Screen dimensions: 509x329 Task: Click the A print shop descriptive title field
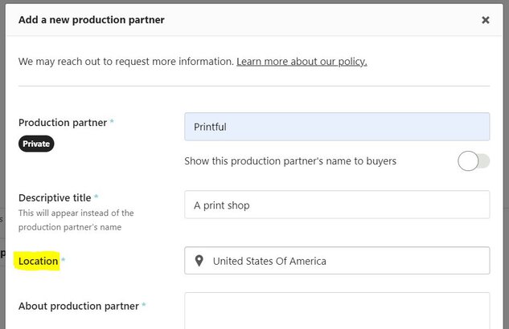[x=337, y=205]
